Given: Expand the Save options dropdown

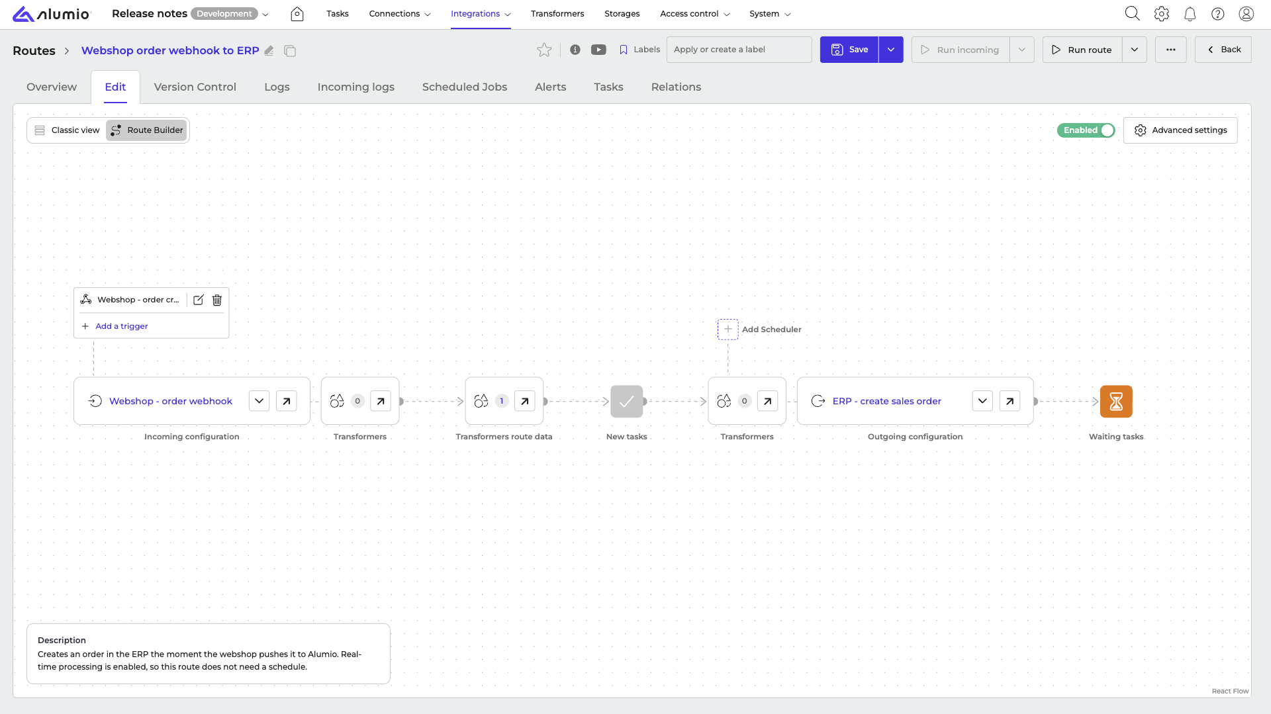Looking at the screenshot, I should [x=891, y=50].
